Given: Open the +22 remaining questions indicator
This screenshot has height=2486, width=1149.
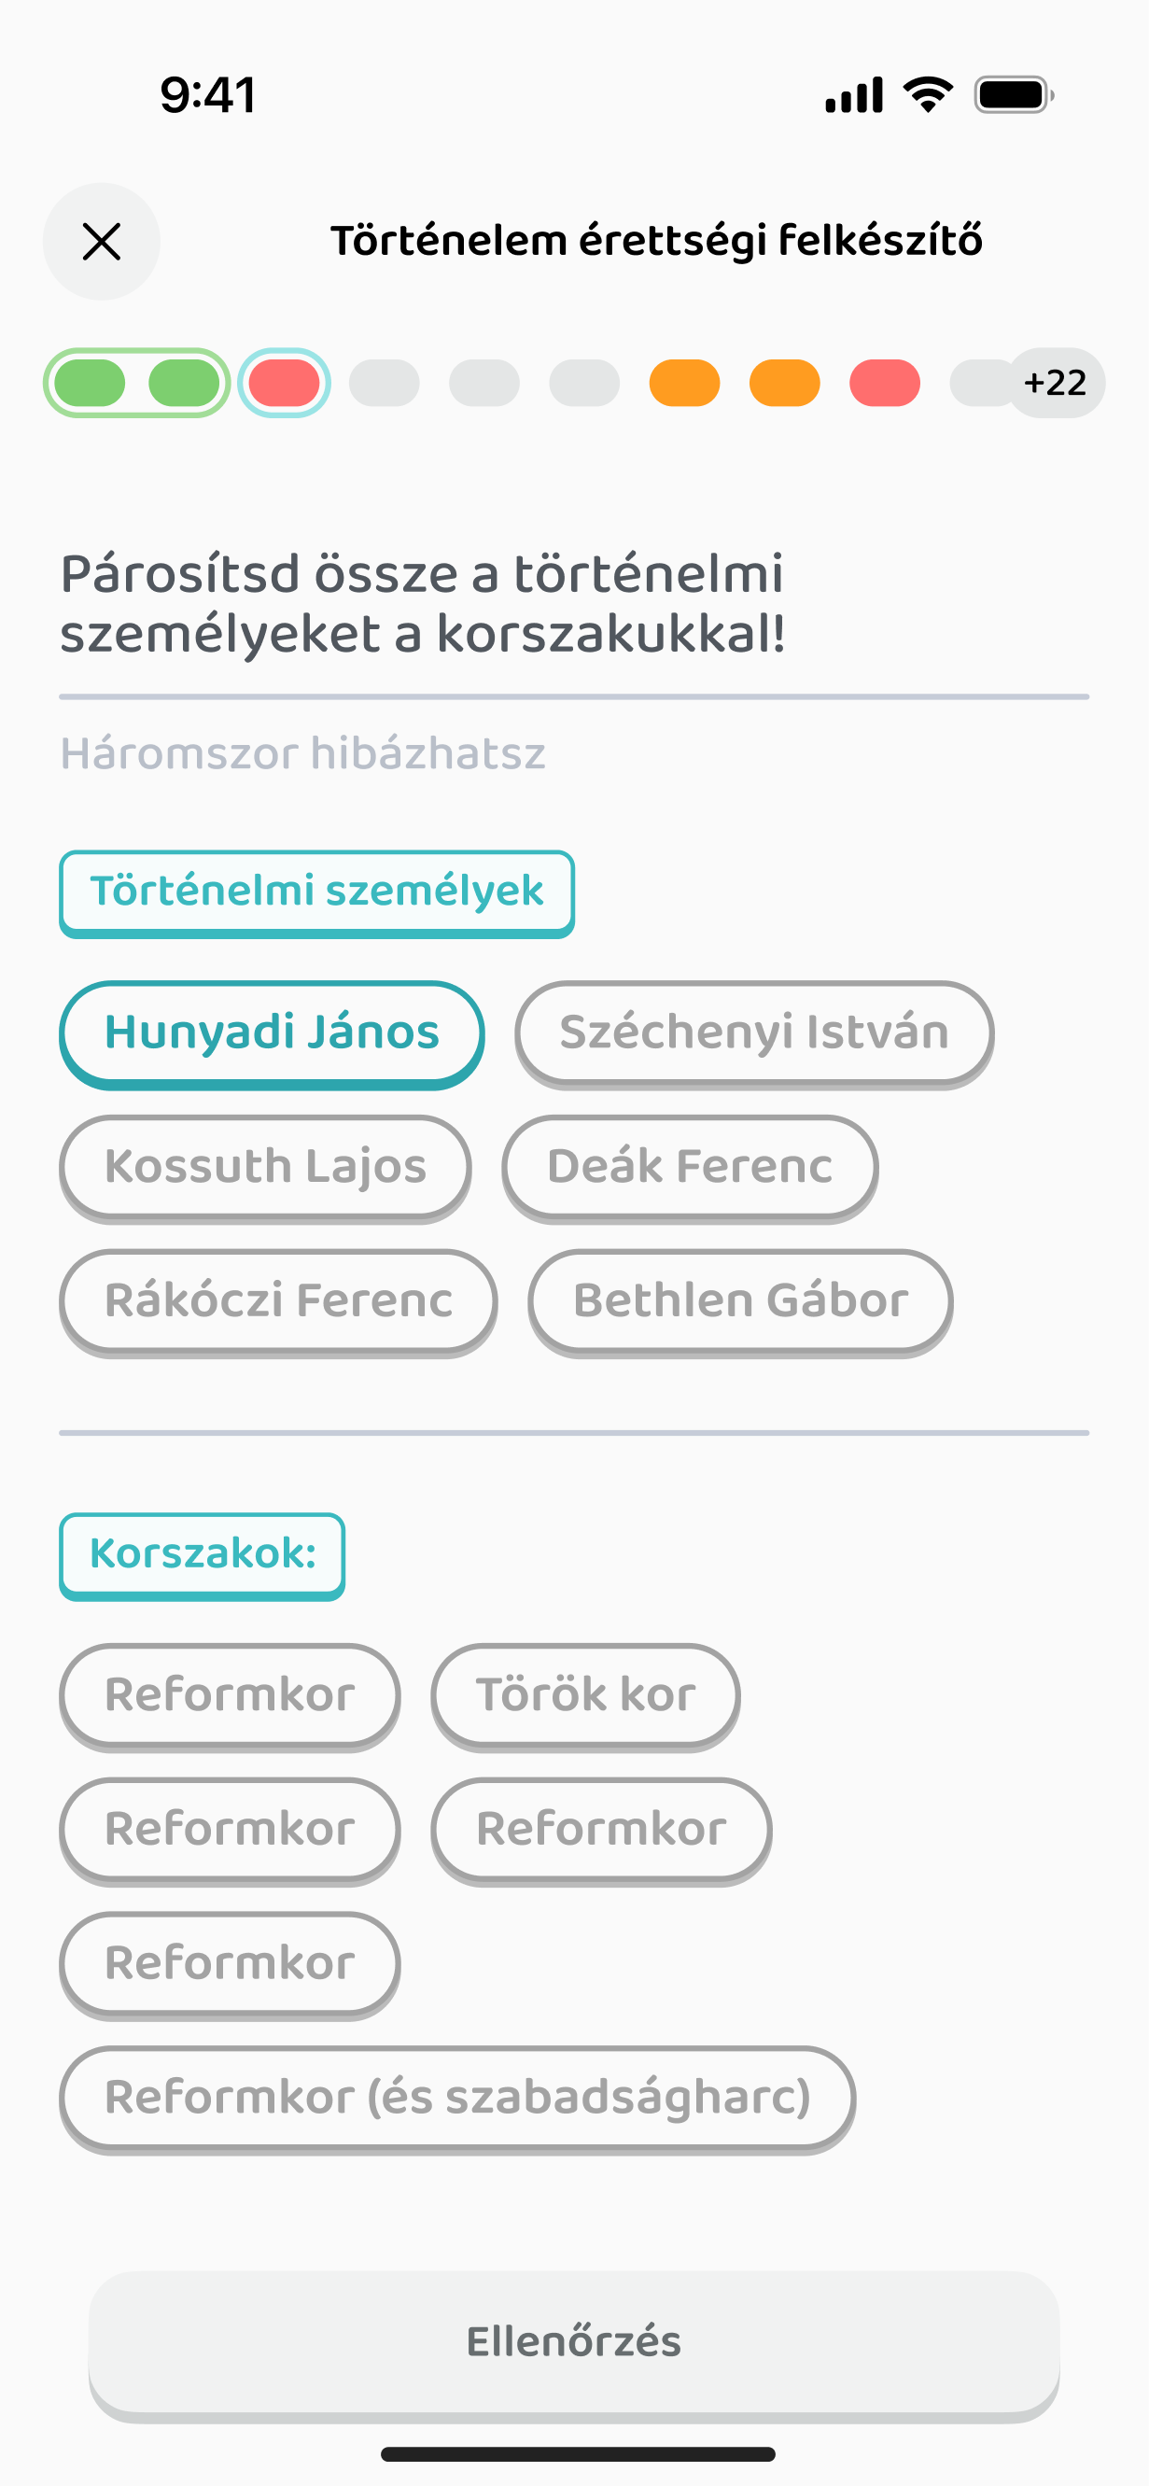Looking at the screenshot, I should click(1055, 383).
